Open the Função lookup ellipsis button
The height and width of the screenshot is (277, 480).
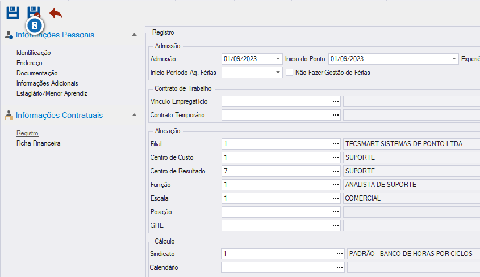click(x=336, y=185)
